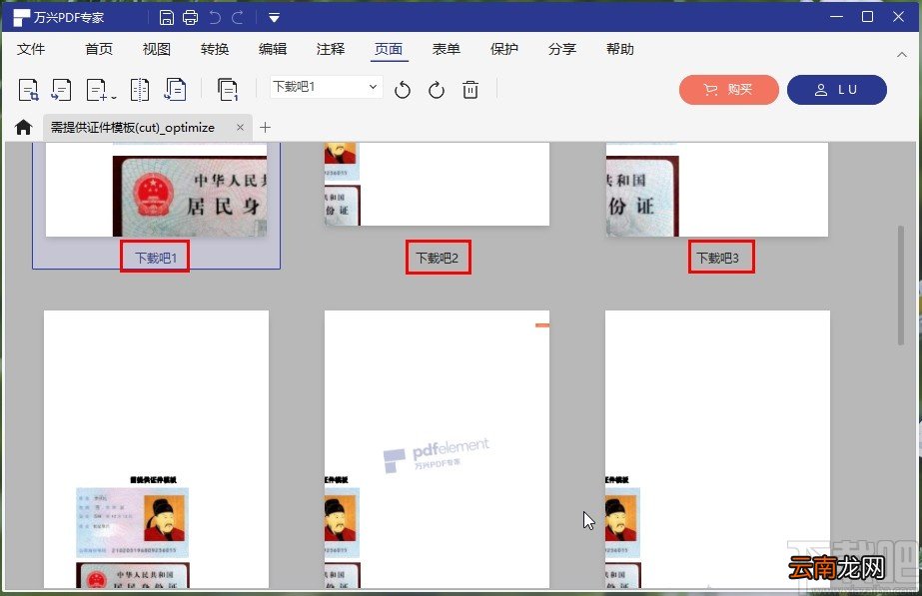Select the second-row right page thumbnail
The image size is (922, 596).
(x=717, y=449)
